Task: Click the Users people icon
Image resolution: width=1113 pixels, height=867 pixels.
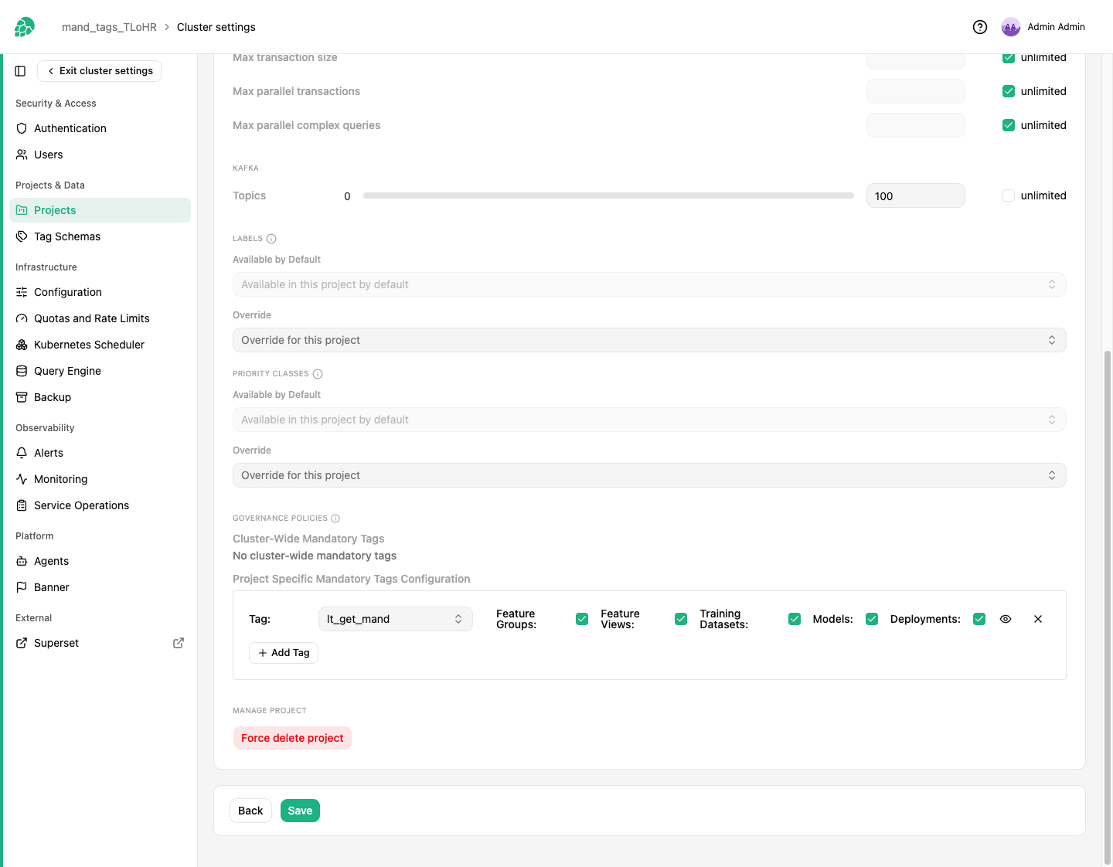Action: [22, 155]
